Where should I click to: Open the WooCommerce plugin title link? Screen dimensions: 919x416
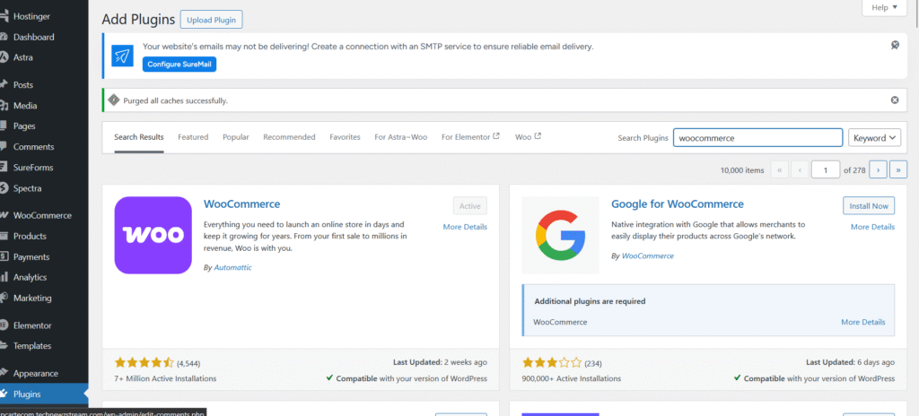pyautogui.click(x=242, y=204)
